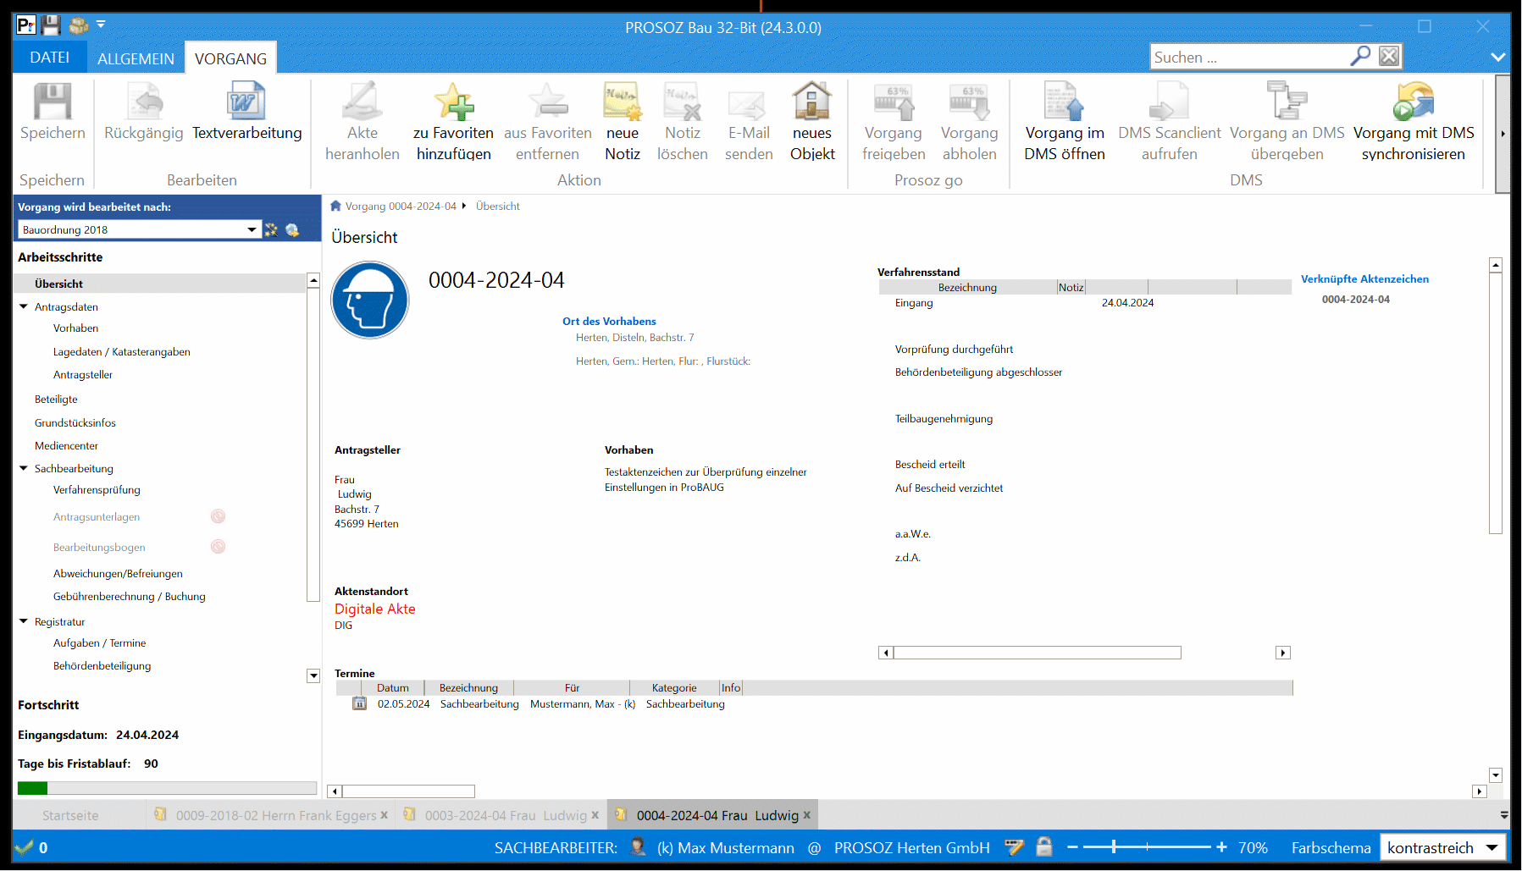Click Vorgang an DMS übergeben

[1287, 122]
